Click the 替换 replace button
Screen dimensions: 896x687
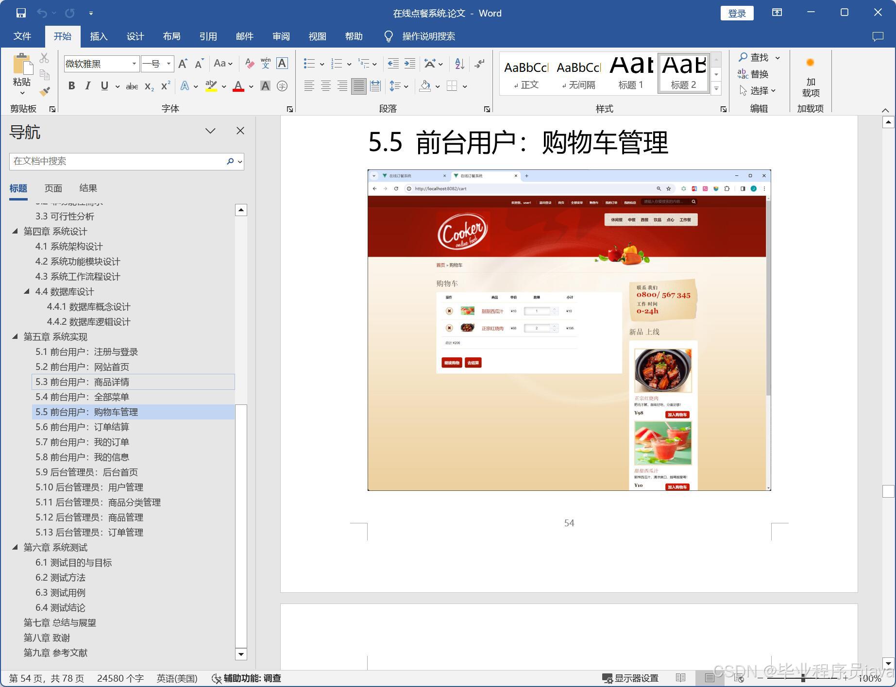753,74
